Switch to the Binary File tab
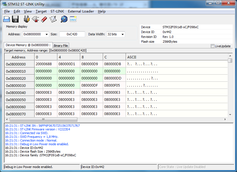Screen dimensions: 237x172 (x=61, y=46)
